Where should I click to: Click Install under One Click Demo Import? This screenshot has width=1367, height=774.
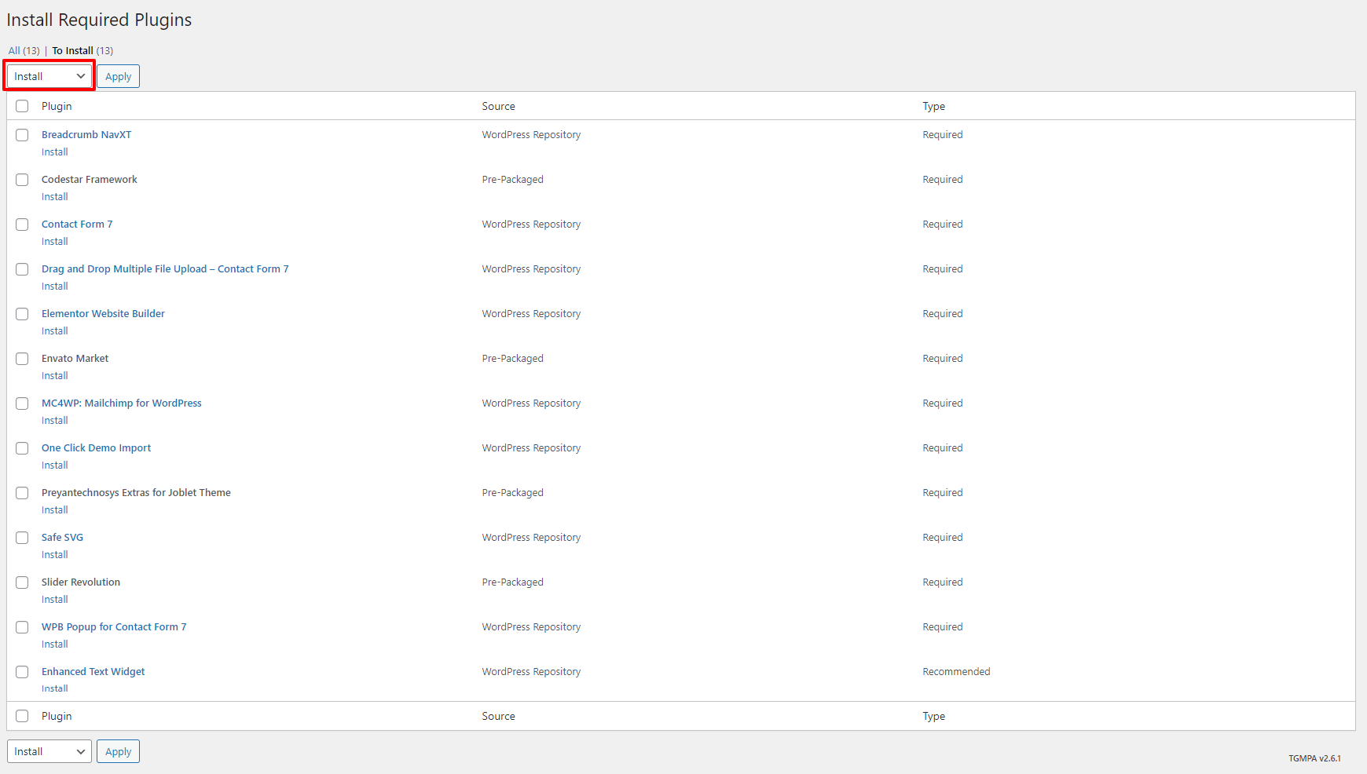[55, 465]
